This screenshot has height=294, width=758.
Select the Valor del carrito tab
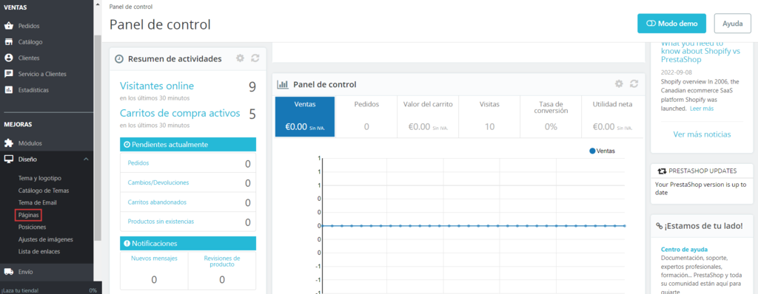point(428,117)
